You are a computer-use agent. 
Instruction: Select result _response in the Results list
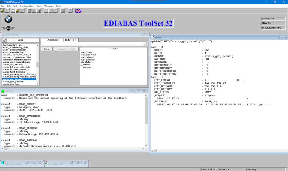pyautogui.click(x=86, y=67)
